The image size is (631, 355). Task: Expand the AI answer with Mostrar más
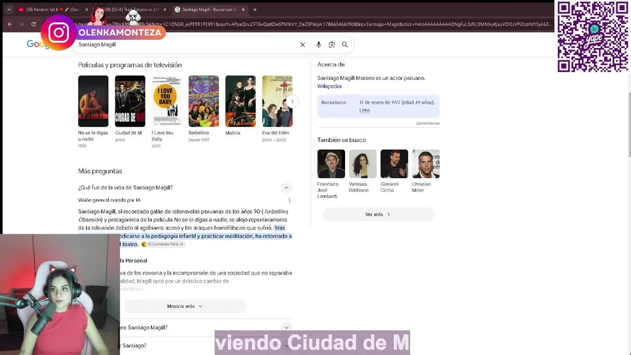(185, 306)
